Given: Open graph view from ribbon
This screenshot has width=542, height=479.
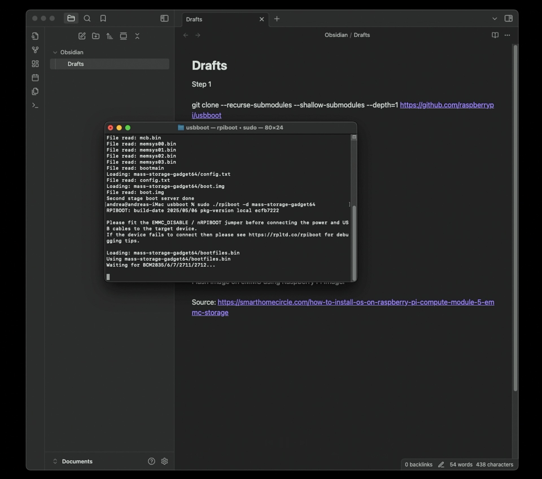Looking at the screenshot, I should pos(35,50).
